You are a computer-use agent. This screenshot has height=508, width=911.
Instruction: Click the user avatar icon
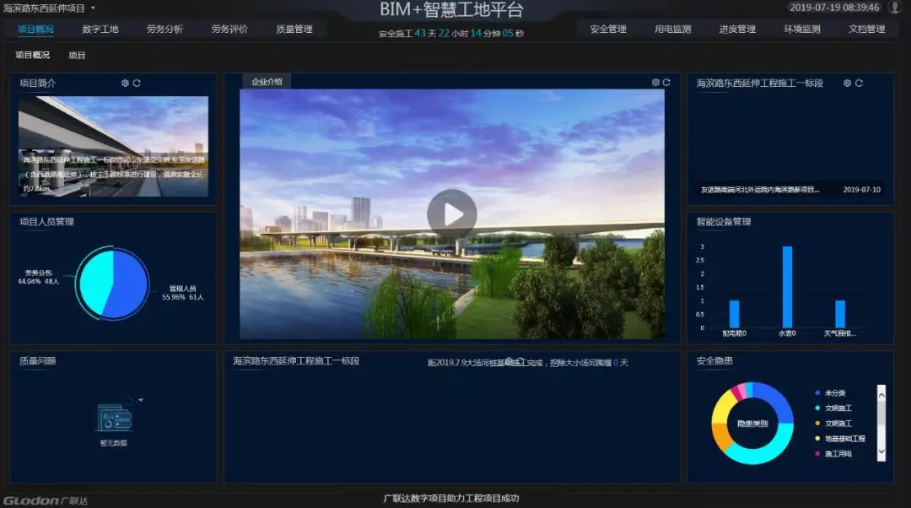click(894, 8)
